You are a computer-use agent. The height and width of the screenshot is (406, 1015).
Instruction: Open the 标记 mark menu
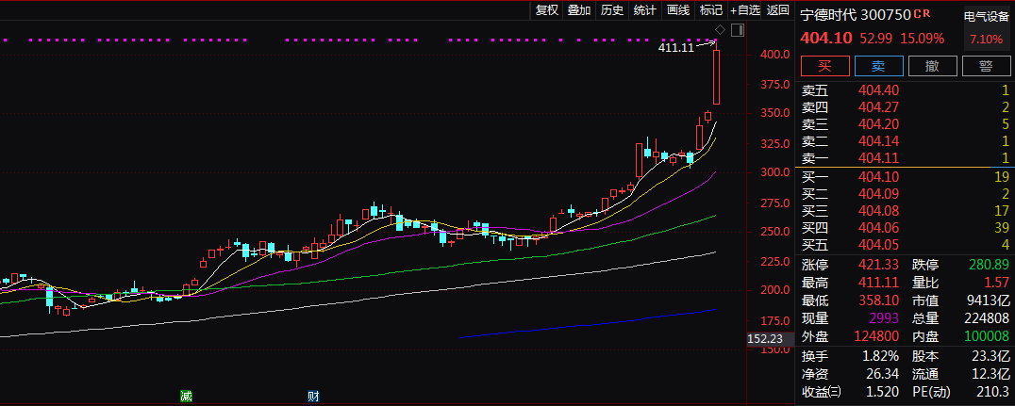(711, 10)
